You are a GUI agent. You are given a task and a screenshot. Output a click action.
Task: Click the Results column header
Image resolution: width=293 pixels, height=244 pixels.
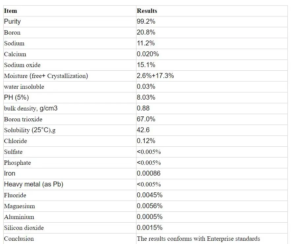(x=147, y=11)
